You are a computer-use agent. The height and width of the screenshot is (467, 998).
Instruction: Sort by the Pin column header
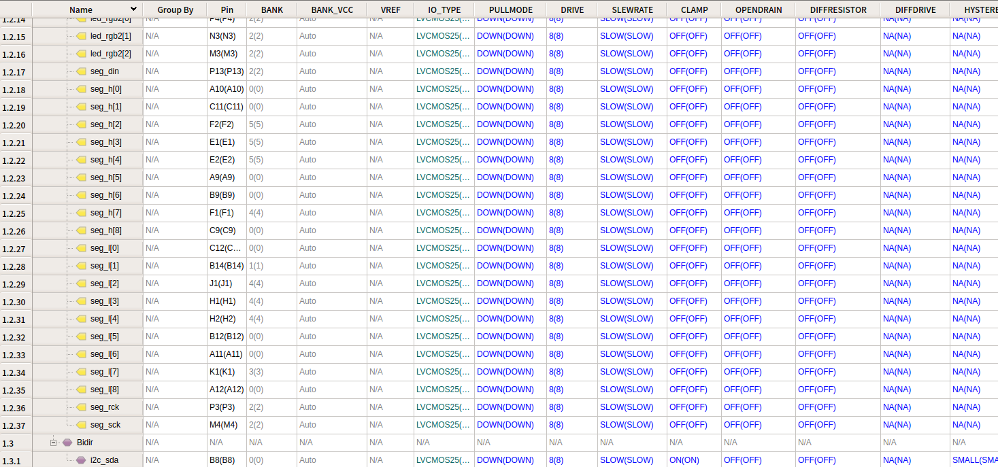tap(227, 10)
